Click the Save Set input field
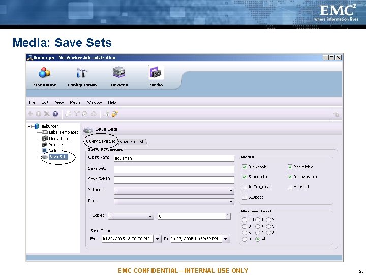The width and height of the screenshot is (366, 275). click(x=174, y=169)
